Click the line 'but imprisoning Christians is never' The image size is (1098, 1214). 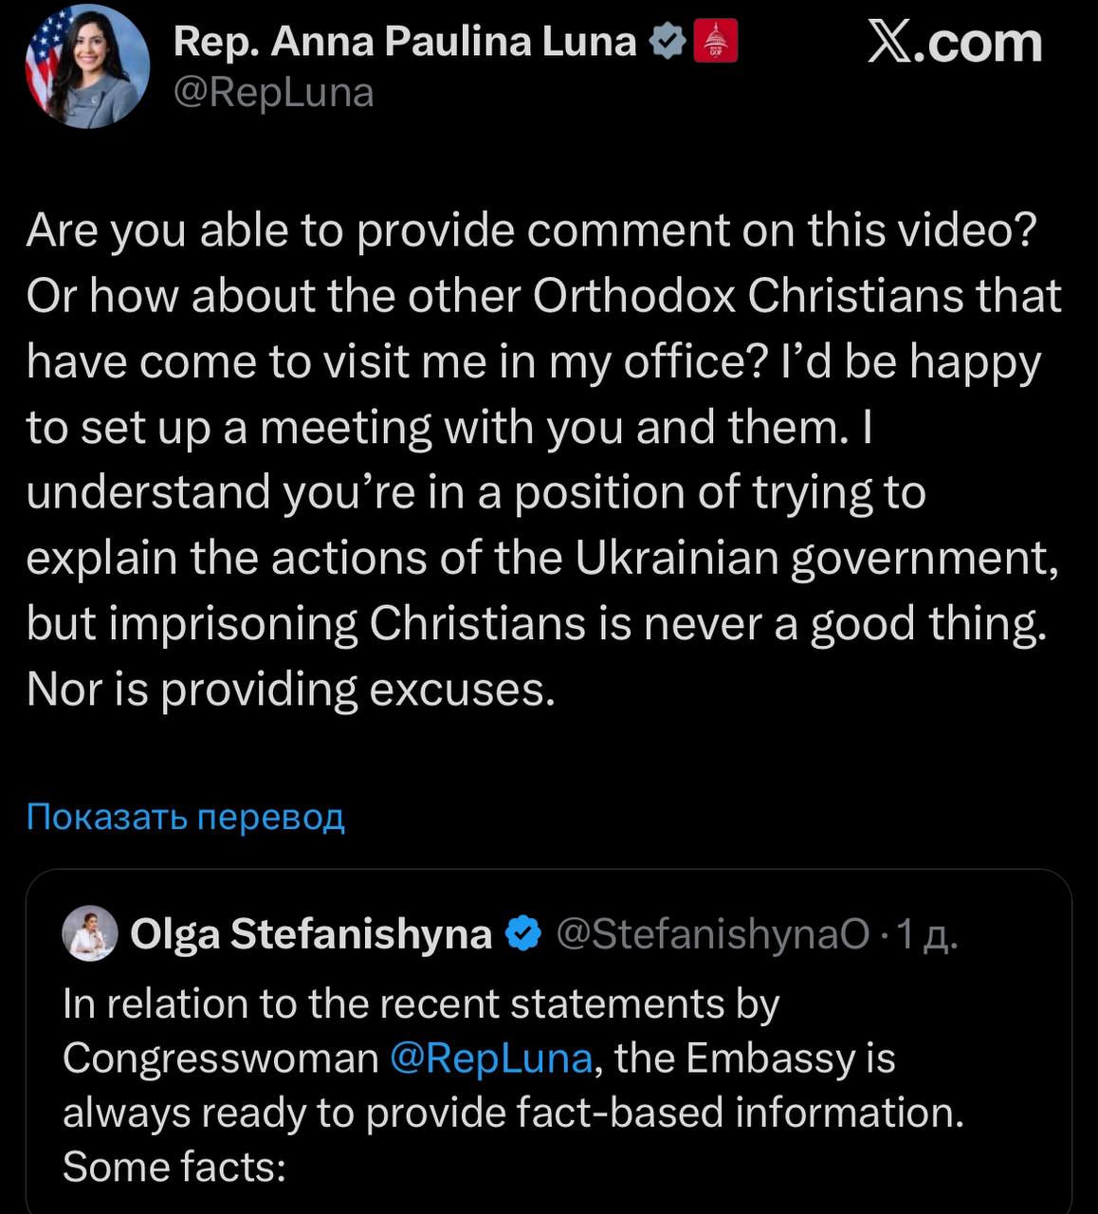pos(536,623)
